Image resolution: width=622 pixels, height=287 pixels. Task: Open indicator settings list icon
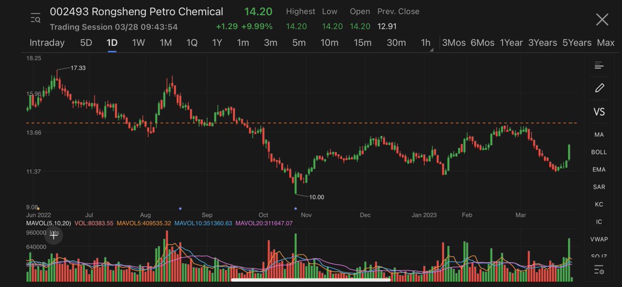[x=599, y=269]
